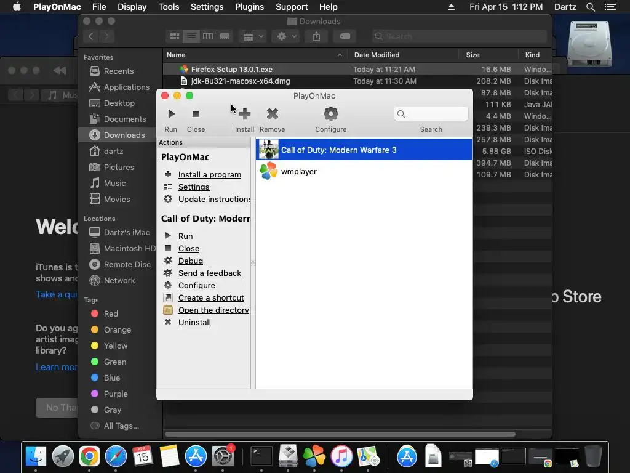Screen dimensions: 630x473
Task: Open the Support menu
Action: (292, 7)
